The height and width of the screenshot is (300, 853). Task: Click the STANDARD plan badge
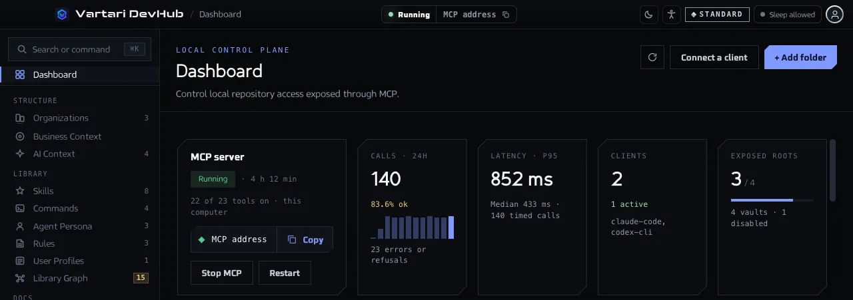[717, 15]
